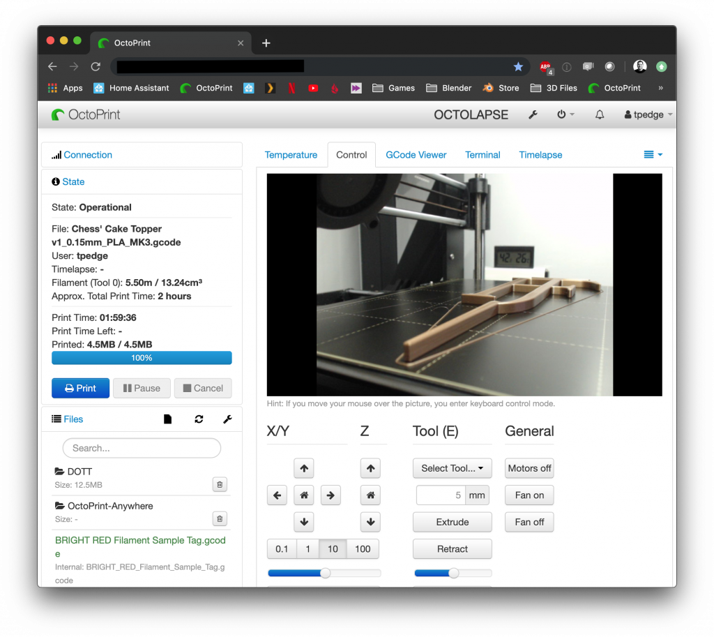Lower the Z axis
This screenshot has width=714, height=637.
tap(371, 522)
